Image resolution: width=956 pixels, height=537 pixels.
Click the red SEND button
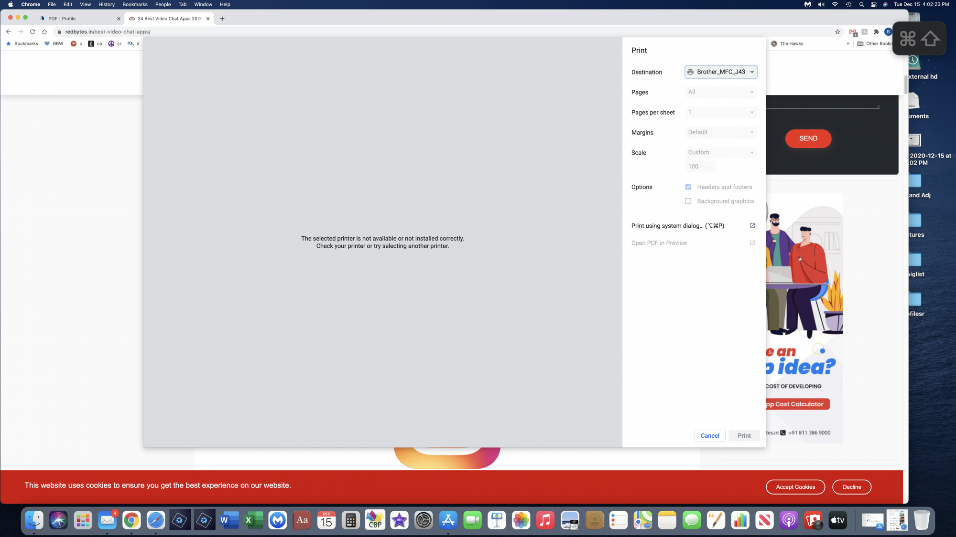click(x=808, y=138)
